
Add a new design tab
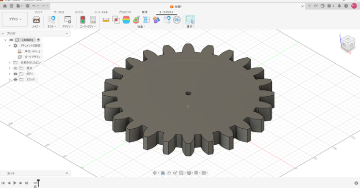pos(309,6)
